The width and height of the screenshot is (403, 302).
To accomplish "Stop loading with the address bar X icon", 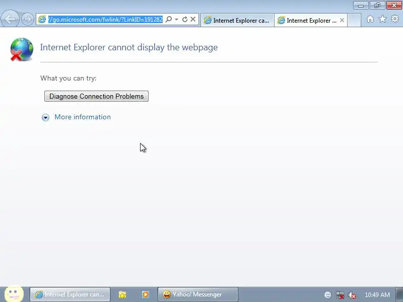I will point(193,19).
